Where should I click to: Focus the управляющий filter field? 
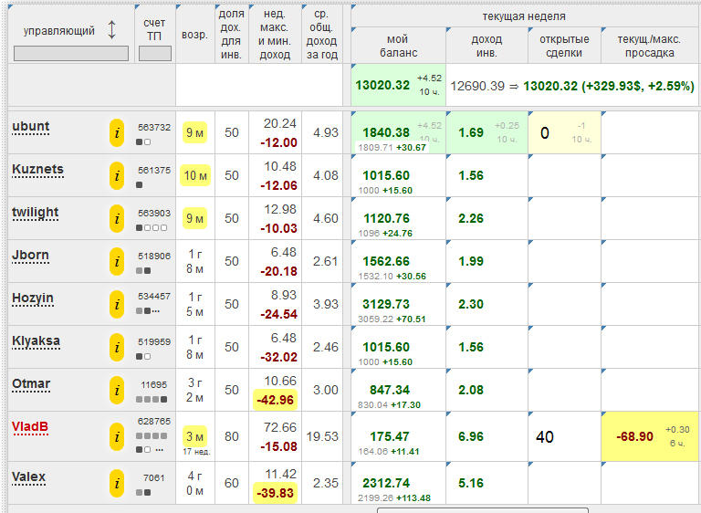[x=71, y=54]
